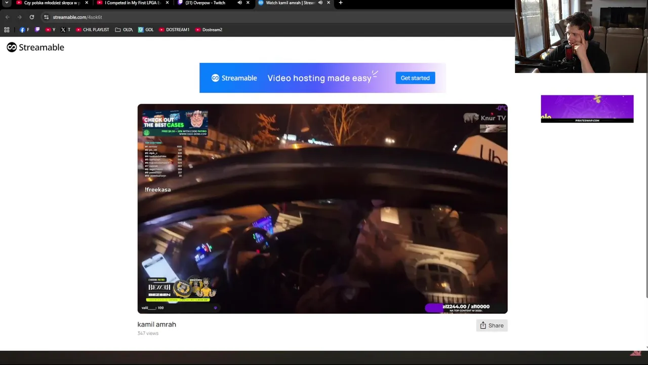Close the 'I Competed in My First LPGA' tab
Screen dimensions: 648x365
(167, 3)
